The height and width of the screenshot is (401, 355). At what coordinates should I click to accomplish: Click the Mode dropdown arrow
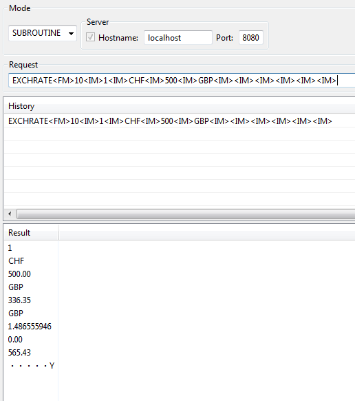(71, 34)
